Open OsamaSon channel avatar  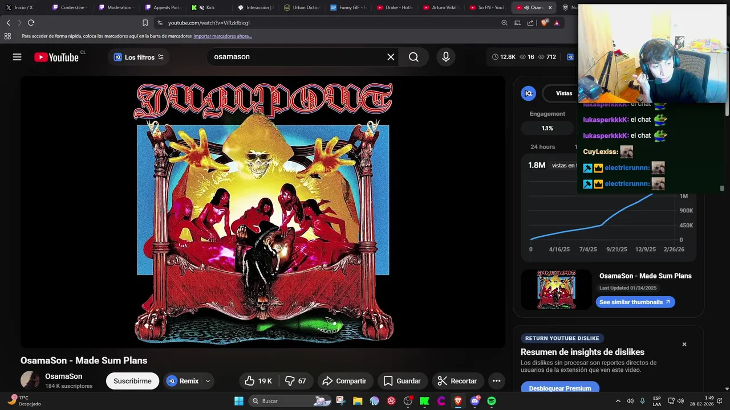pos(30,380)
